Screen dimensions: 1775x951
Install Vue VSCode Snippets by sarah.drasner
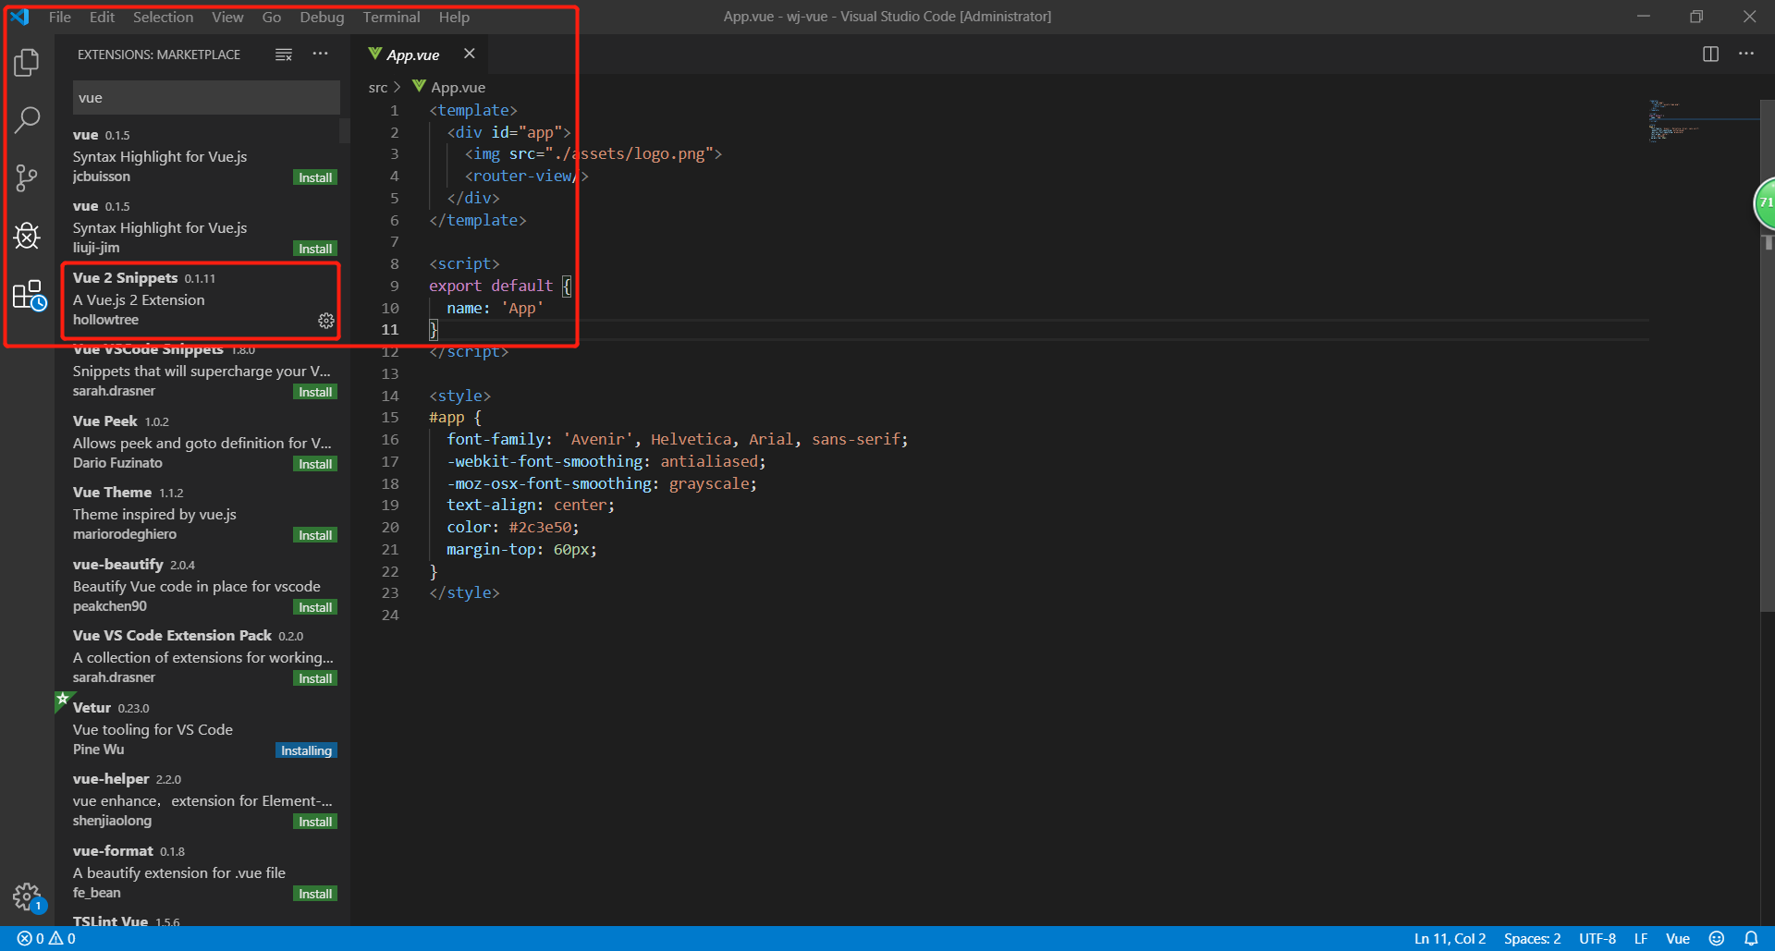click(x=315, y=392)
